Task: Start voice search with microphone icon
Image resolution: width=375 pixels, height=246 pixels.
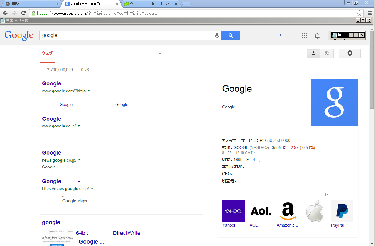Action: (x=217, y=35)
